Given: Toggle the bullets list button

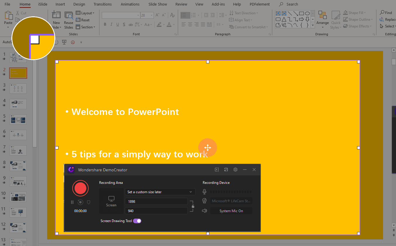Looking at the screenshot, I should (x=184, y=15).
